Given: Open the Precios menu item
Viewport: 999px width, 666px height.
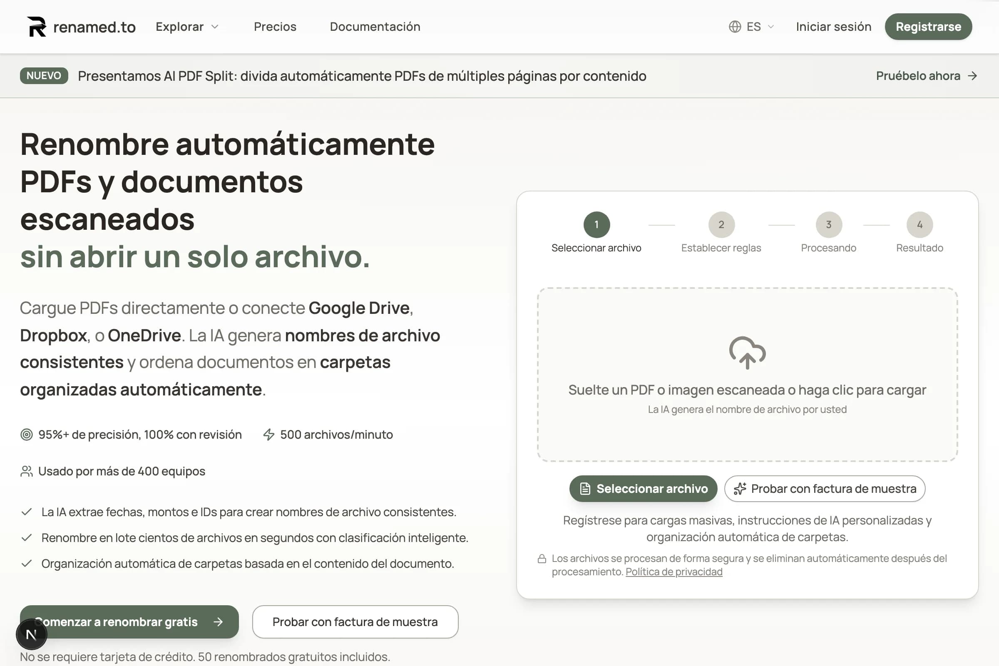Looking at the screenshot, I should click(275, 26).
